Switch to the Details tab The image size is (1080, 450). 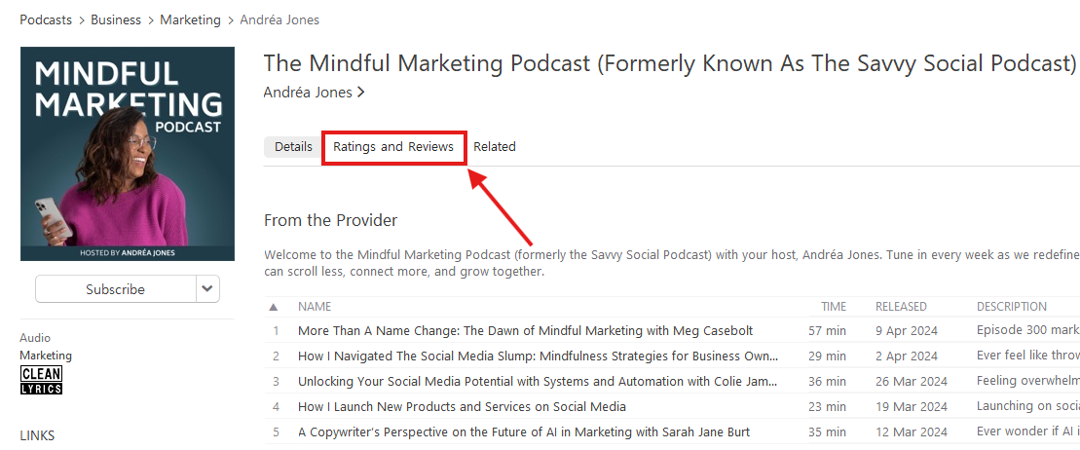click(293, 147)
